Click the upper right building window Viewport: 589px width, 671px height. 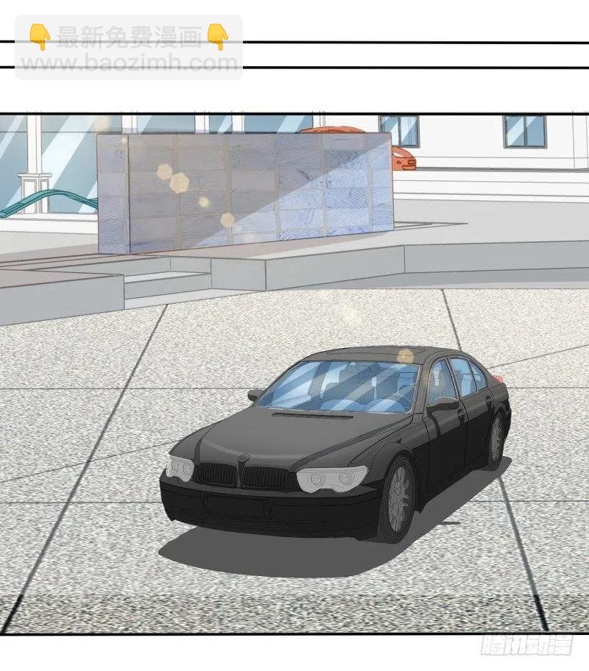click(x=525, y=131)
